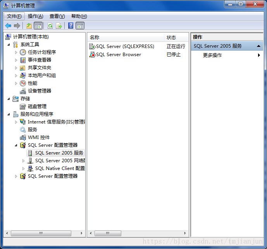Click the 任务计划程序 clock icon
The height and width of the screenshot is (249, 267).
click(23, 52)
